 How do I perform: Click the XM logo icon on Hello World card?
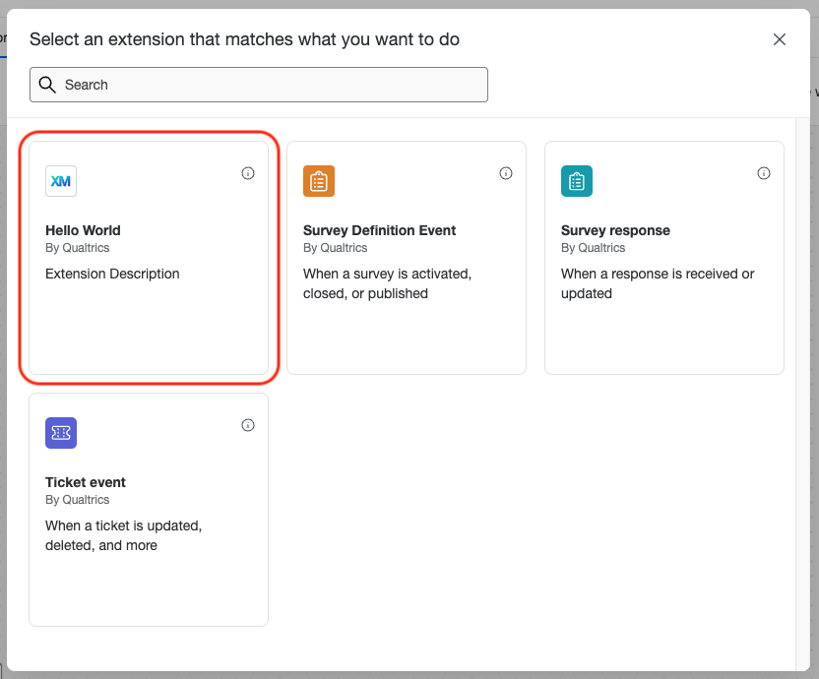click(61, 181)
